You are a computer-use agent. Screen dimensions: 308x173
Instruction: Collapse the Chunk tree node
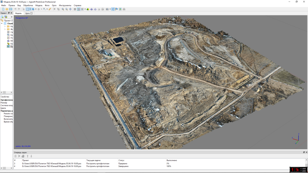pyautogui.click(x=2, y=23)
